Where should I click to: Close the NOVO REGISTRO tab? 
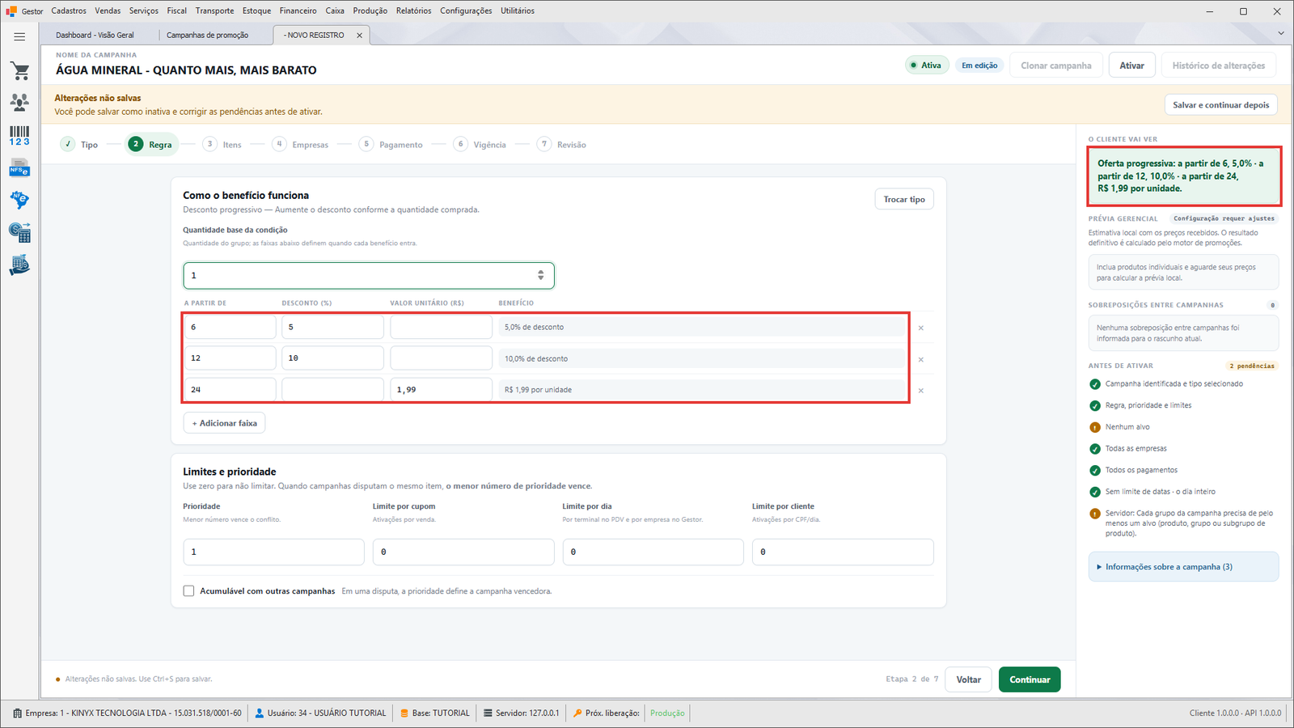pyautogui.click(x=359, y=36)
